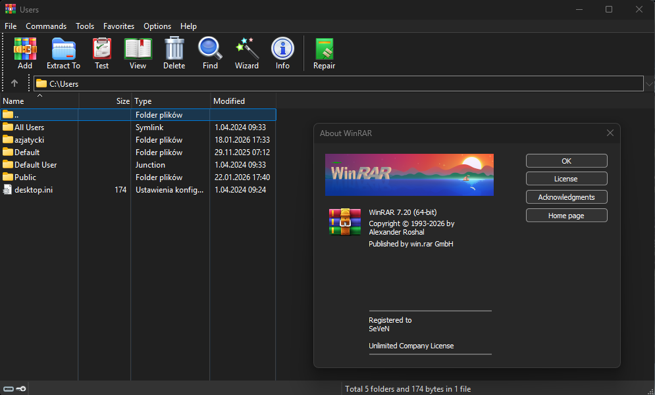Click the drive icon in status bar
Screen dimensions: 655x395
[9, 388]
